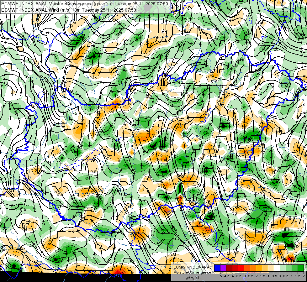Click the legend tick value '-3.5'
Viewport: 307px width, 282px height.
click(238, 276)
